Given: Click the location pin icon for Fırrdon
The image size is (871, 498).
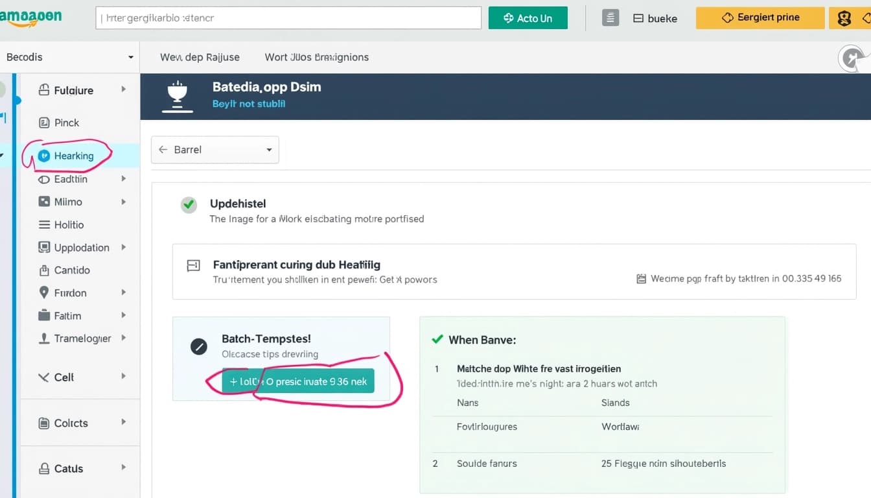Looking at the screenshot, I should point(44,292).
